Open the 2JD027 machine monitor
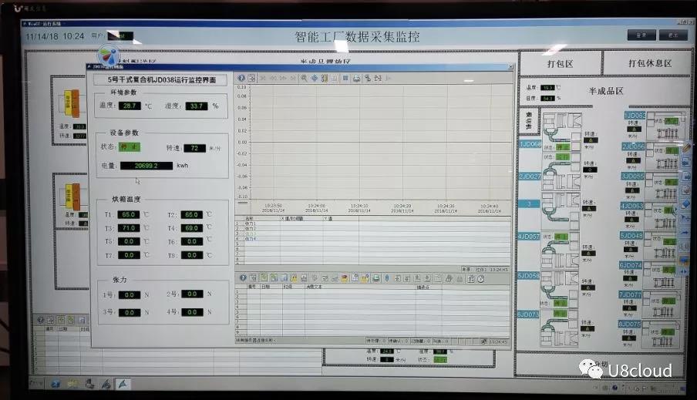697x400 pixels. click(x=530, y=176)
